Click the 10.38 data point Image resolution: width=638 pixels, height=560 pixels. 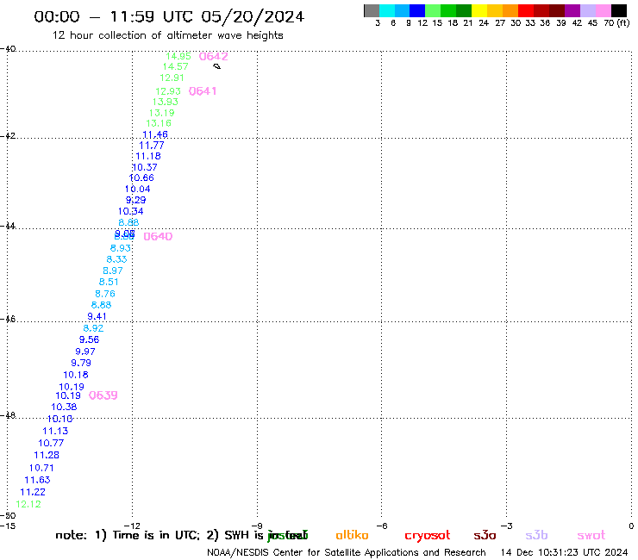click(64, 408)
